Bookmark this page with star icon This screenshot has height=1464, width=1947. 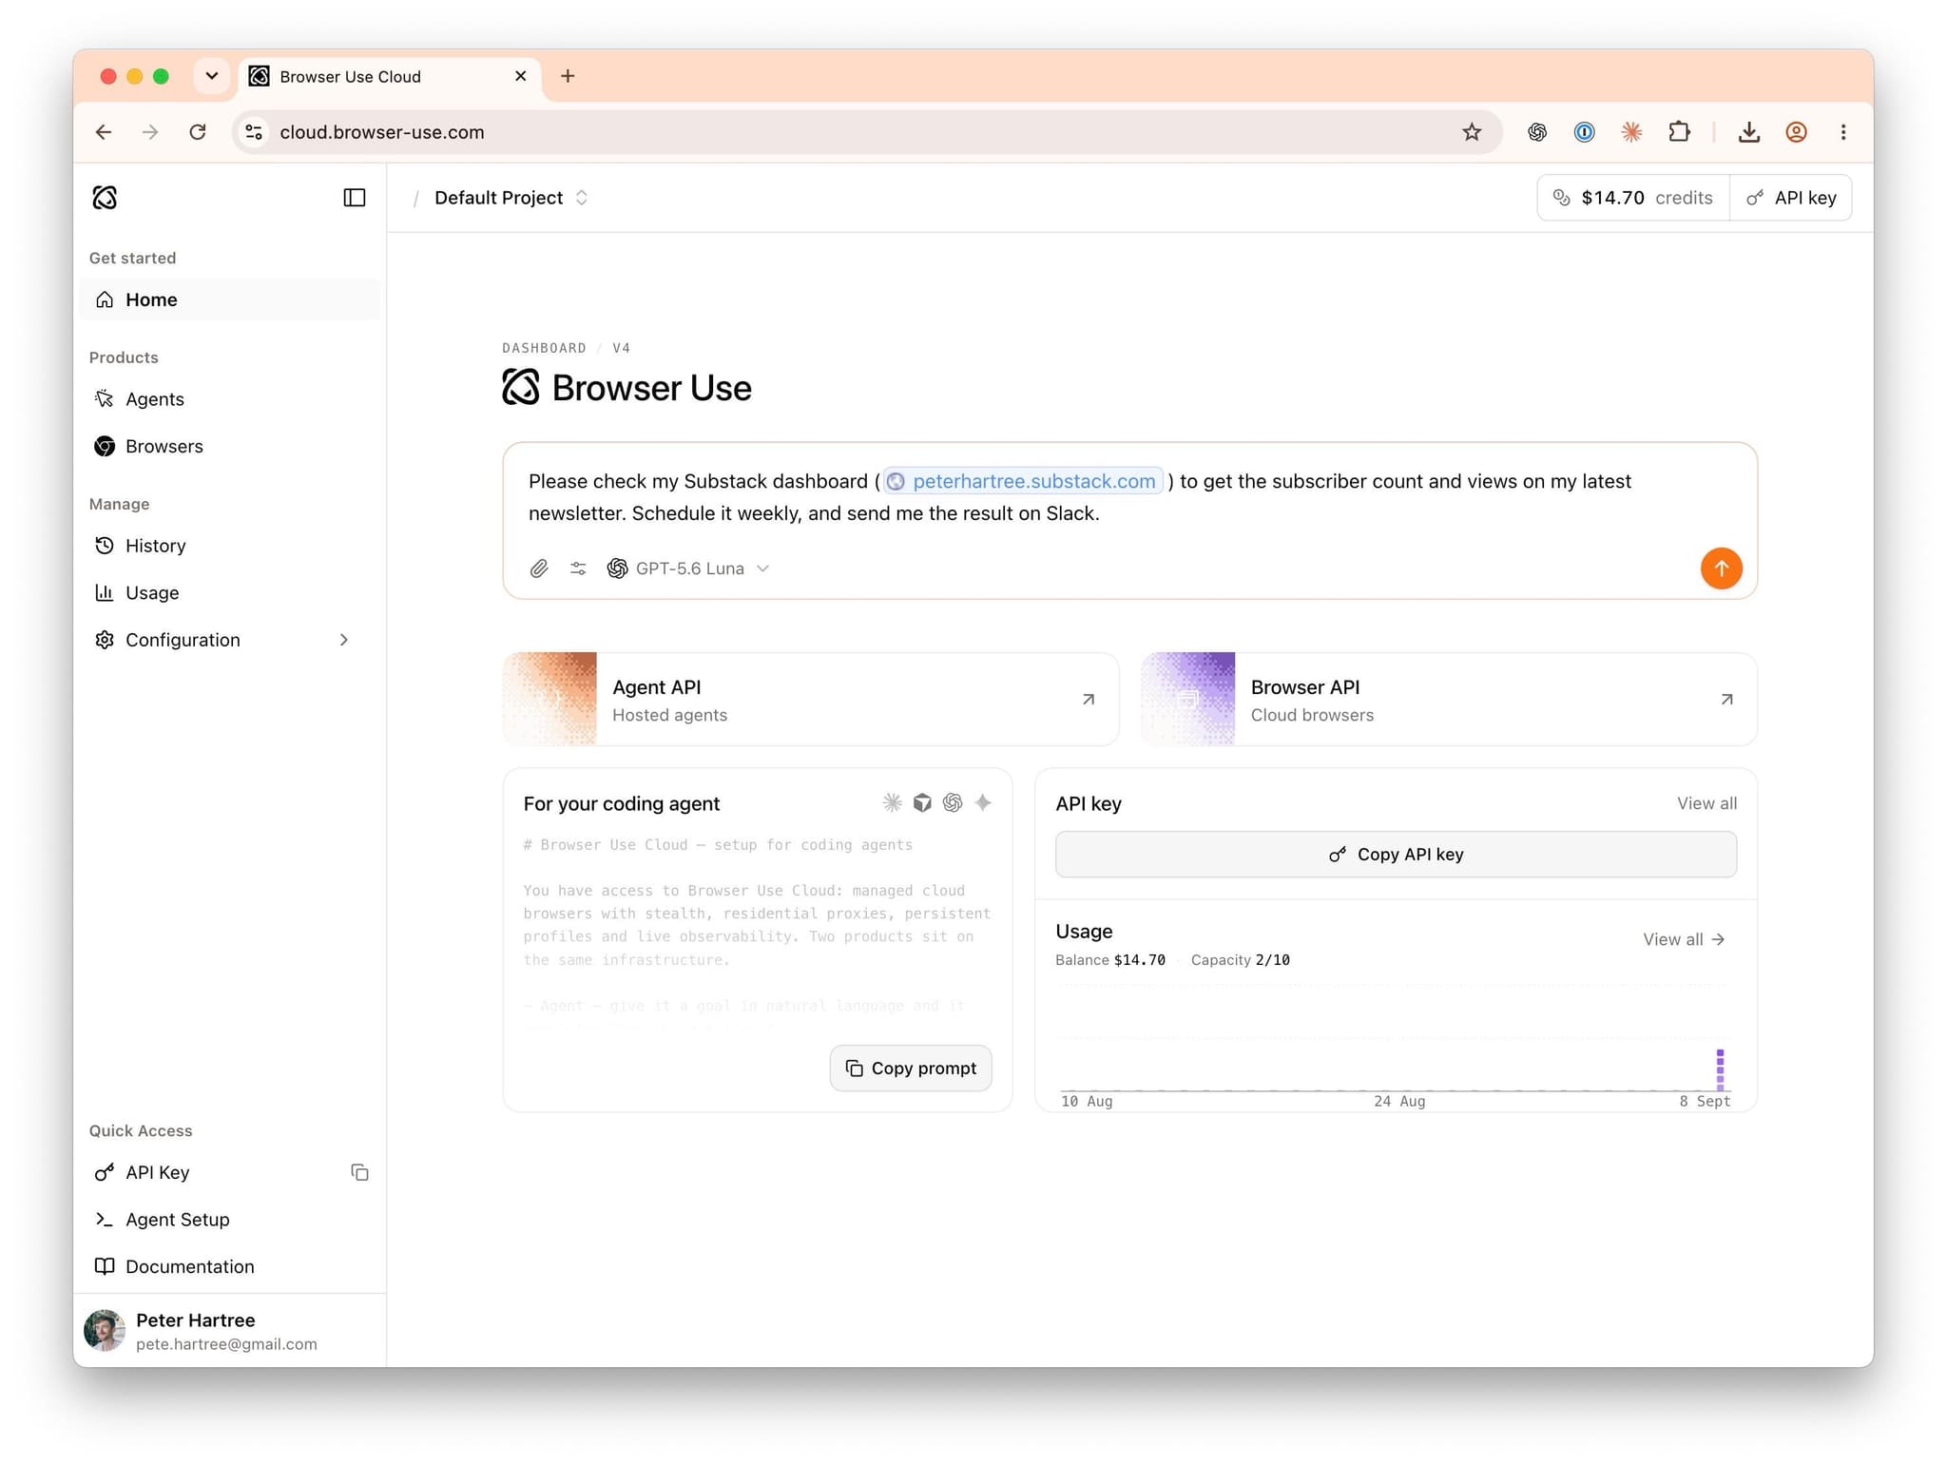[1471, 132]
